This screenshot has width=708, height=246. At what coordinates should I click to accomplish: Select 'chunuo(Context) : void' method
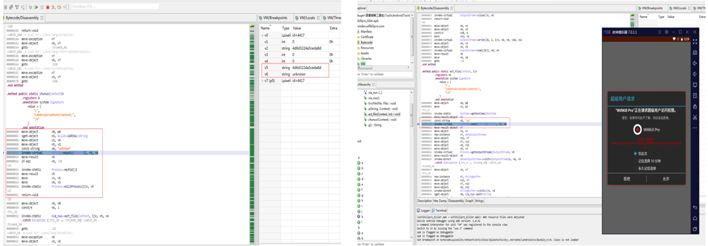(382, 120)
